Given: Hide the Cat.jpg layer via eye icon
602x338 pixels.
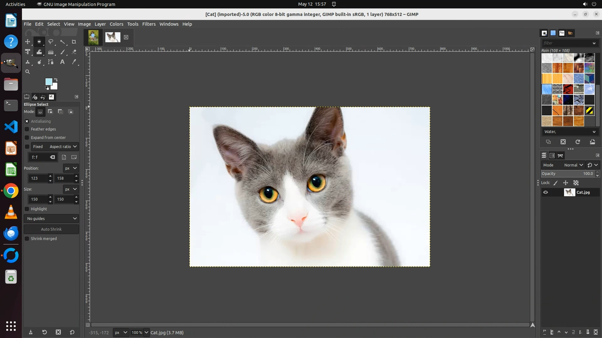Looking at the screenshot, I should 546,192.
